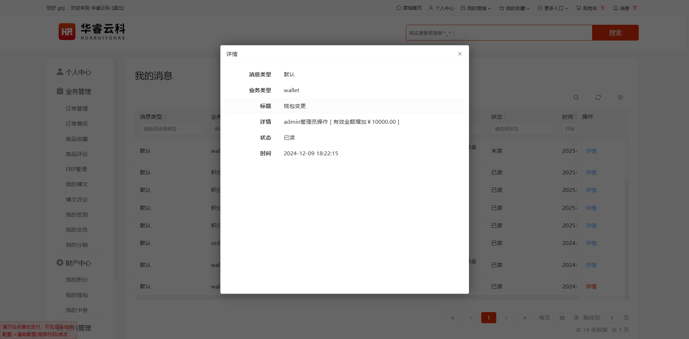Image resolution: width=689 pixels, height=339 pixels.
Task: Select 我的钱包 in sidebar
Action: click(77, 295)
